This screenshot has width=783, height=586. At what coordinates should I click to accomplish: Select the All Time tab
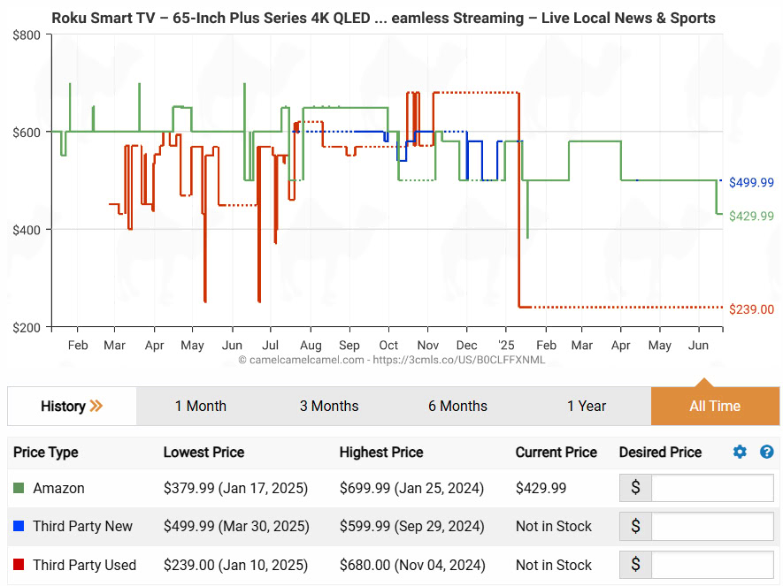pyautogui.click(x=715, y=407)
